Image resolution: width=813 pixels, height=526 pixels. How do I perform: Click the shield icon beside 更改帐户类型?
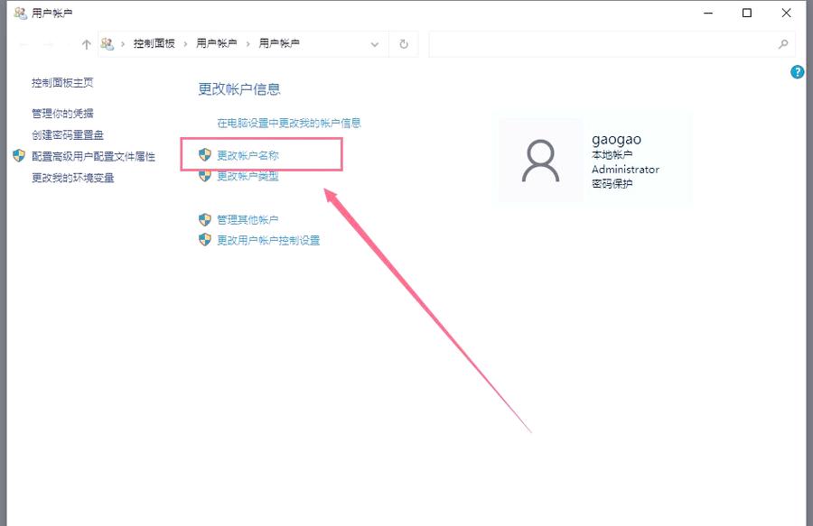(x=204, y=175)
